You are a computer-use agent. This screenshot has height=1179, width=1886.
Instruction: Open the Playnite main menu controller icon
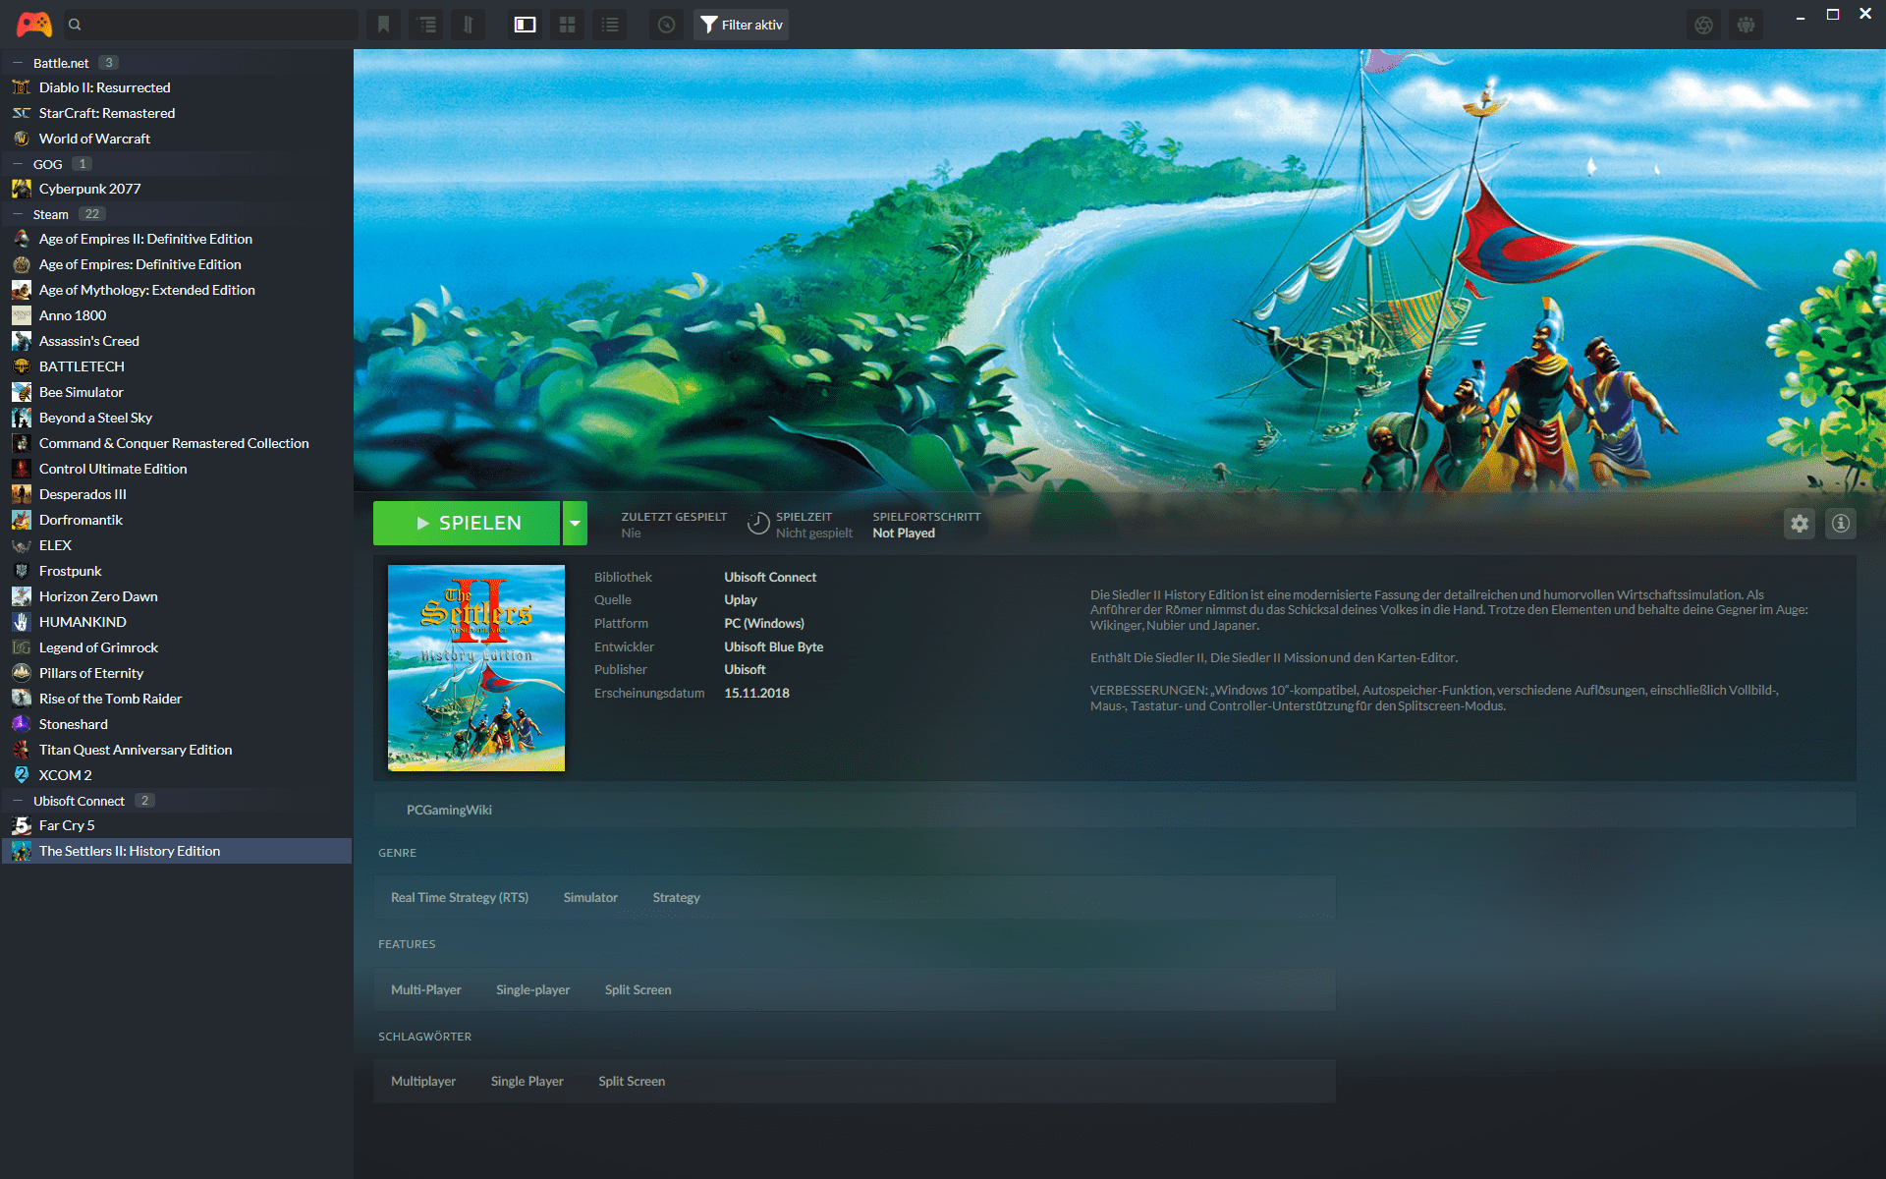tap(33, 25)
